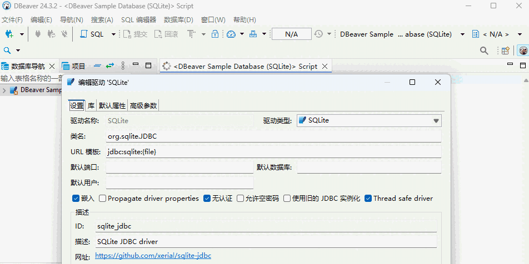Click the padlock connection icon
The image size is (529, 264).
(x=215, y=34)
